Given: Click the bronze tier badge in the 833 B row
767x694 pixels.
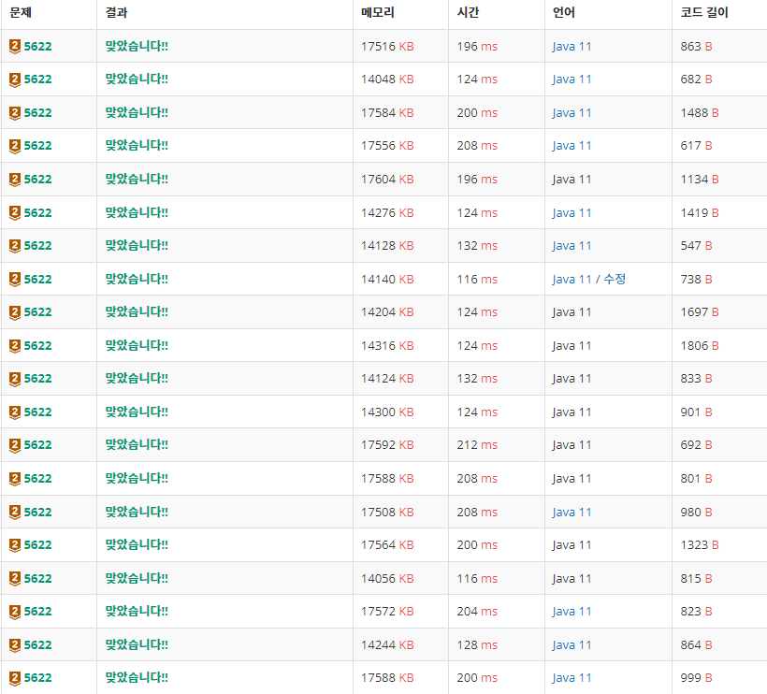Looking at the screenshot, I should click(x=15, y=379).
